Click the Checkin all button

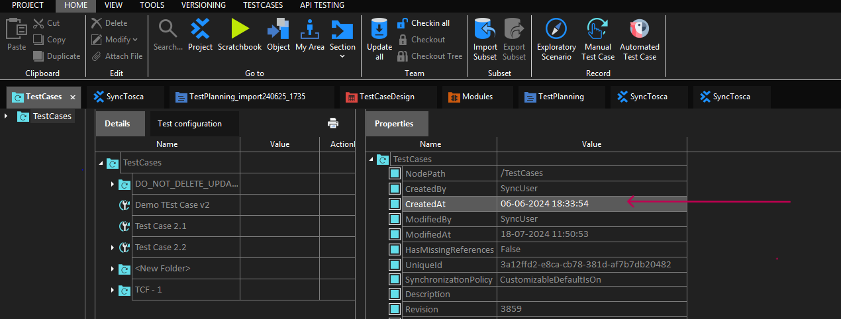tap(430, 23)
